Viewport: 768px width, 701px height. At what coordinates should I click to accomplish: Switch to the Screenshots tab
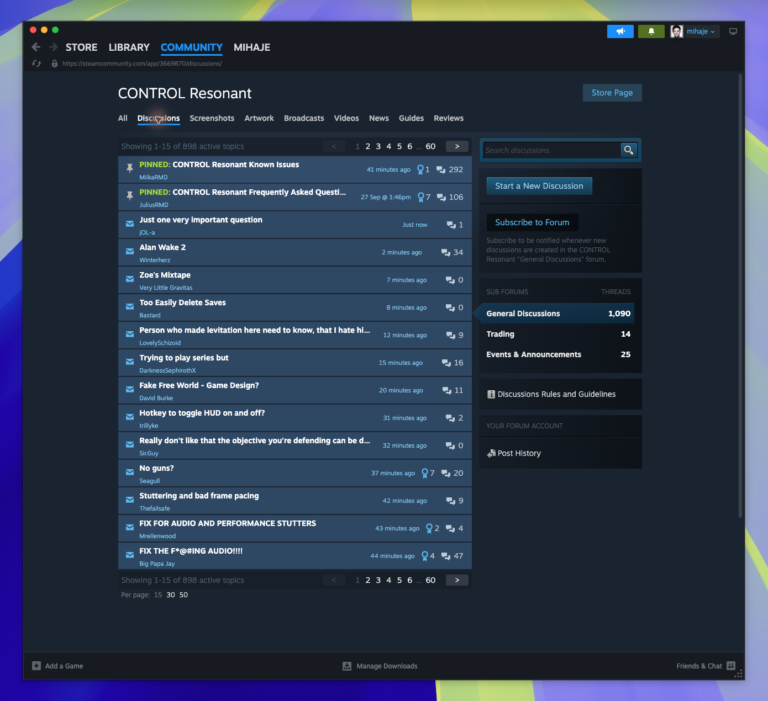click(x=212, y=118)
